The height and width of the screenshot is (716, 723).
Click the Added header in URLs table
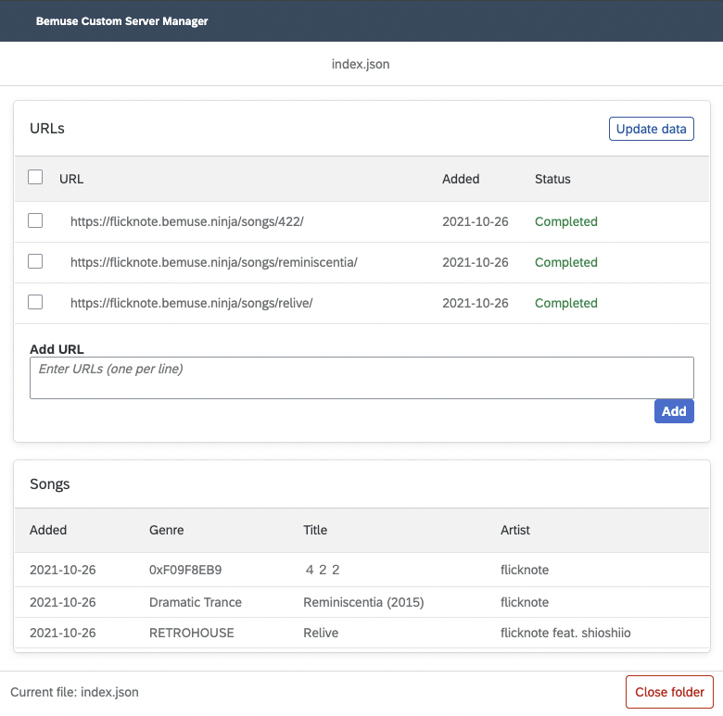[x=461, y=179]
